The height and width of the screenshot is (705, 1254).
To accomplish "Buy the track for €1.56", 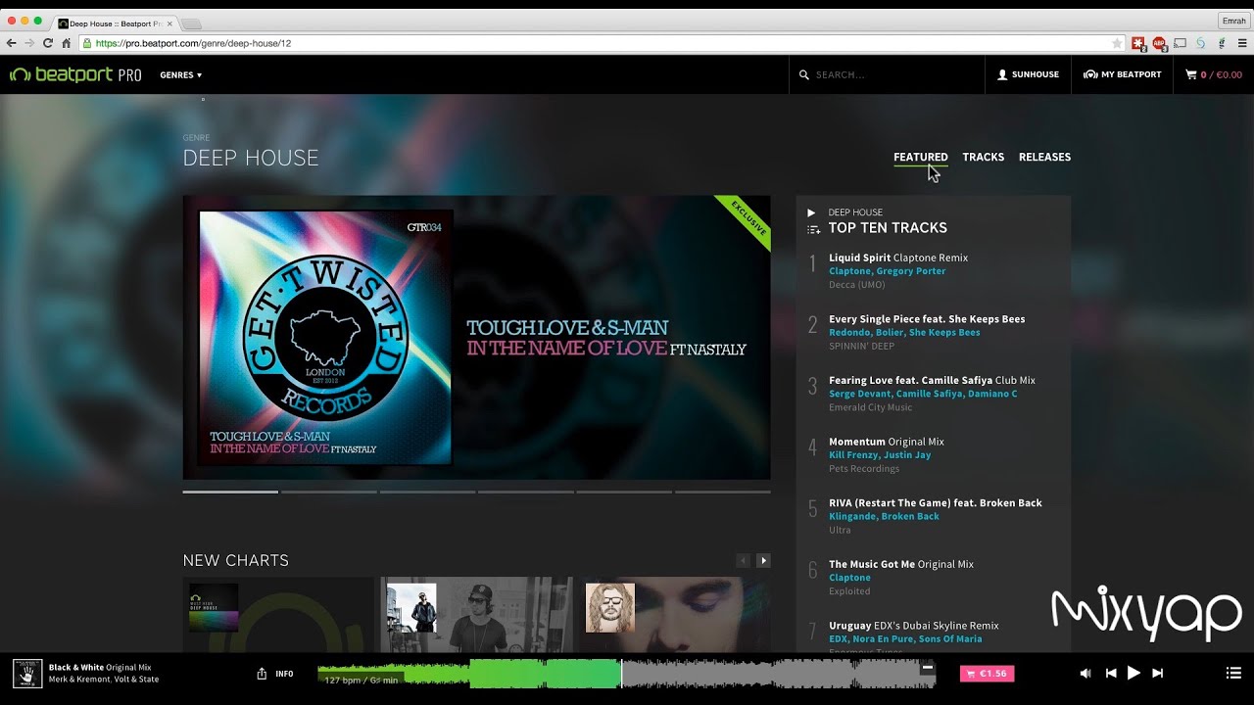I will tap(988, 674).
